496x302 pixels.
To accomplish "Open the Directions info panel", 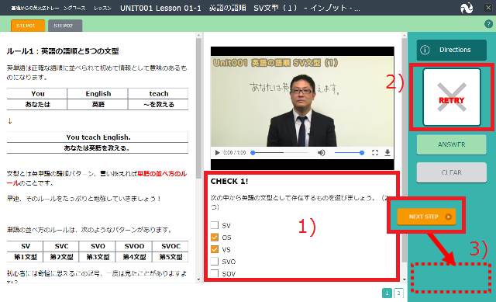I will point(451,50).
